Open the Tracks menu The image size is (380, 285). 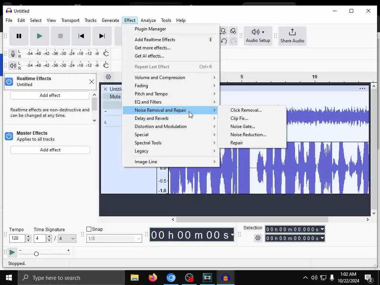click(91, 20)
